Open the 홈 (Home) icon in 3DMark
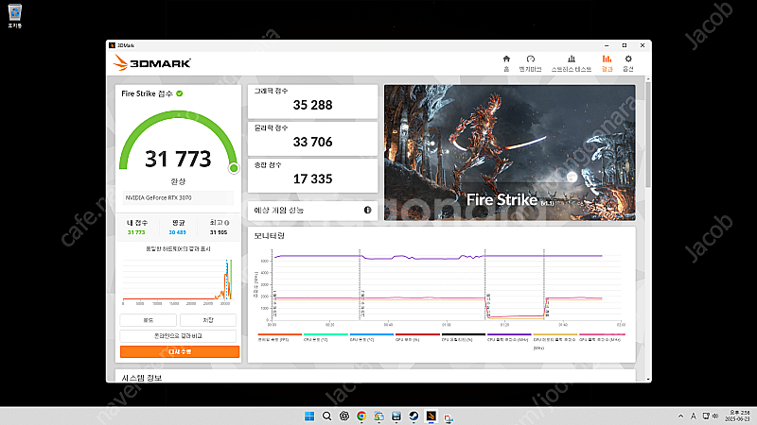 pos(506,61)
